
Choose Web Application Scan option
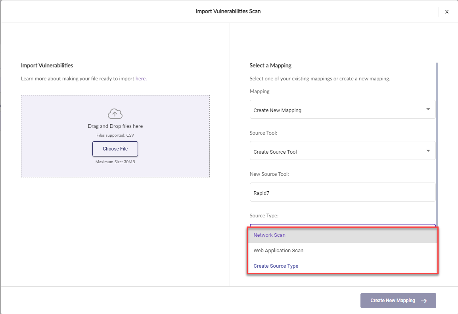(278, 251)
